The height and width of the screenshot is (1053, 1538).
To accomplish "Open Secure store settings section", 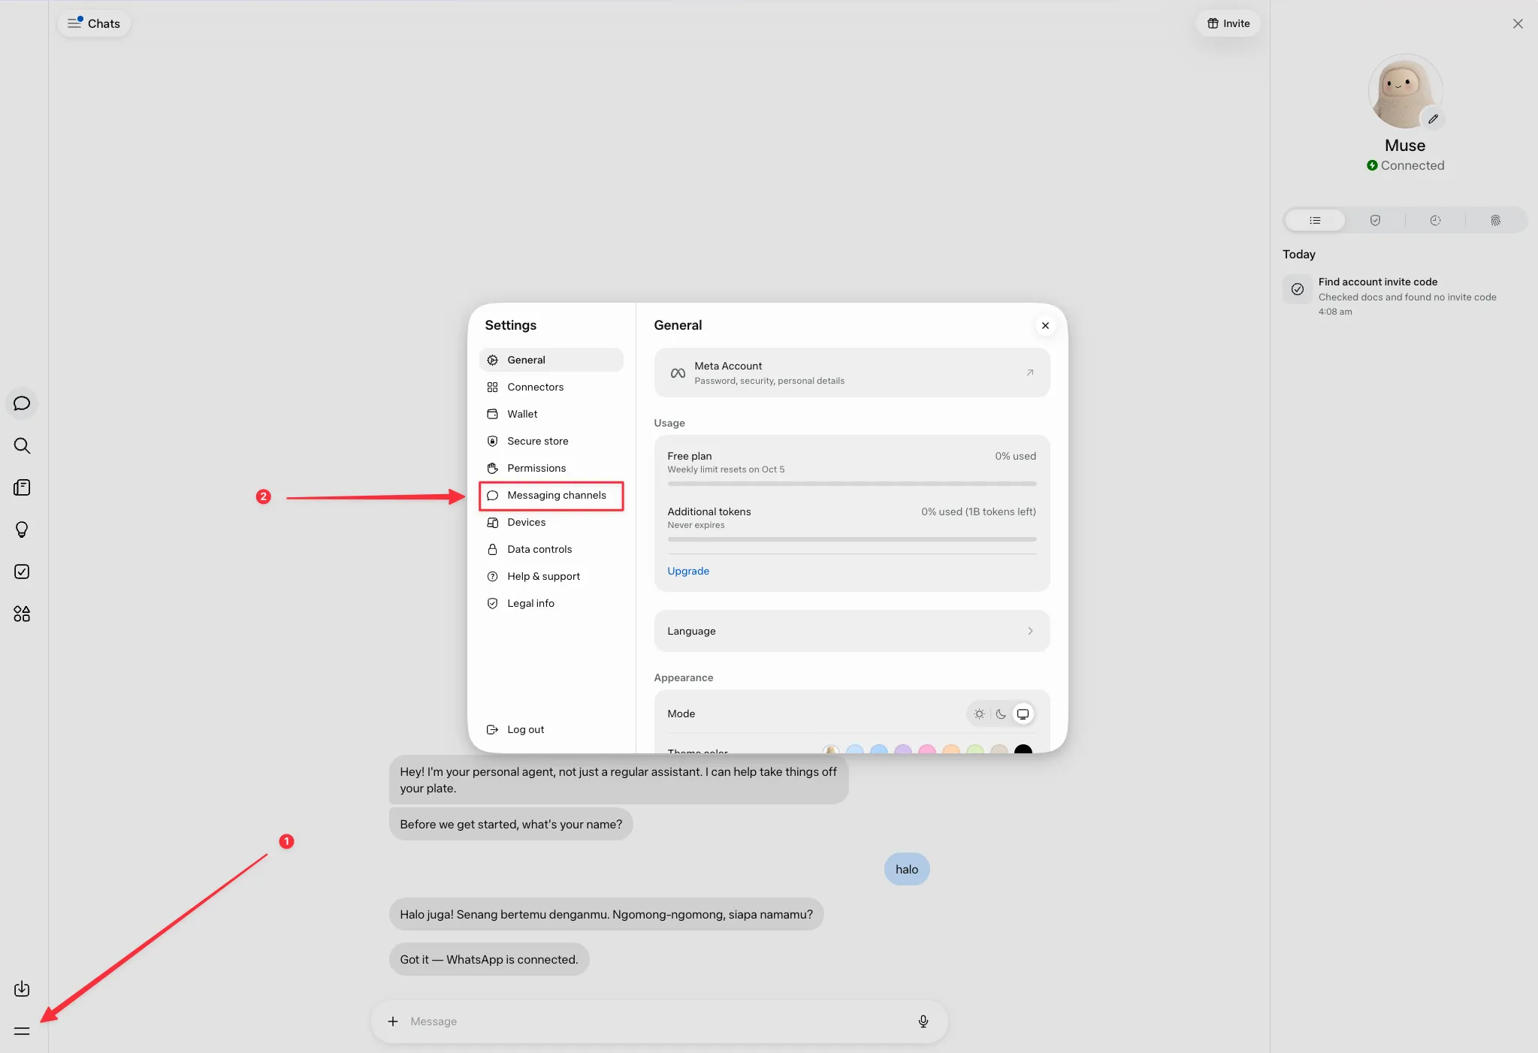I will click(551, 441).
